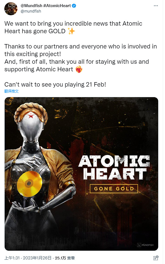Click the tweet's first sentence about incredible news

coord(73,27)
